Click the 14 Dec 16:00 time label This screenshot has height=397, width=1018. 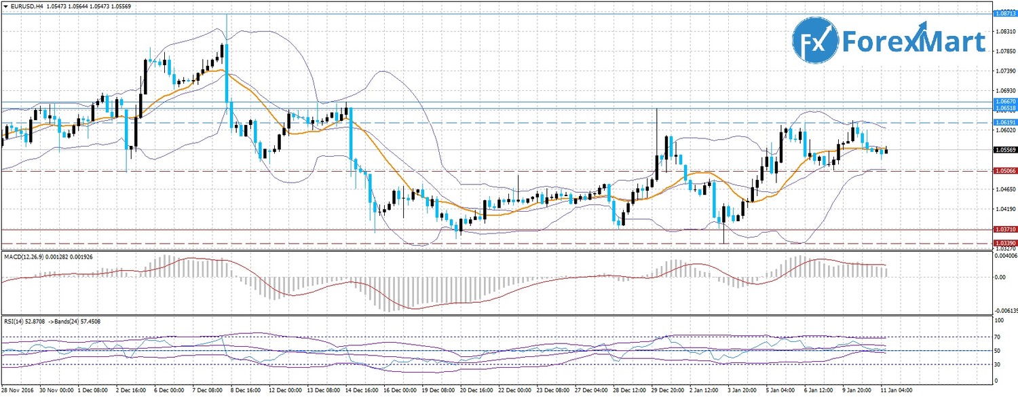364,390
